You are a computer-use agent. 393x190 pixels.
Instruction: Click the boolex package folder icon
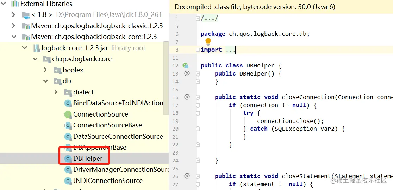[x=57, y=70]
